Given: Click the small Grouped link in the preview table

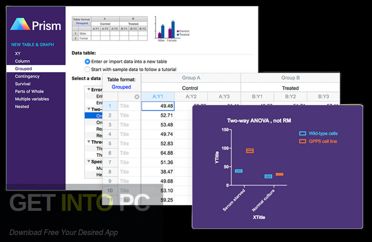Looking at the screenshot, I should coord(82,23).
